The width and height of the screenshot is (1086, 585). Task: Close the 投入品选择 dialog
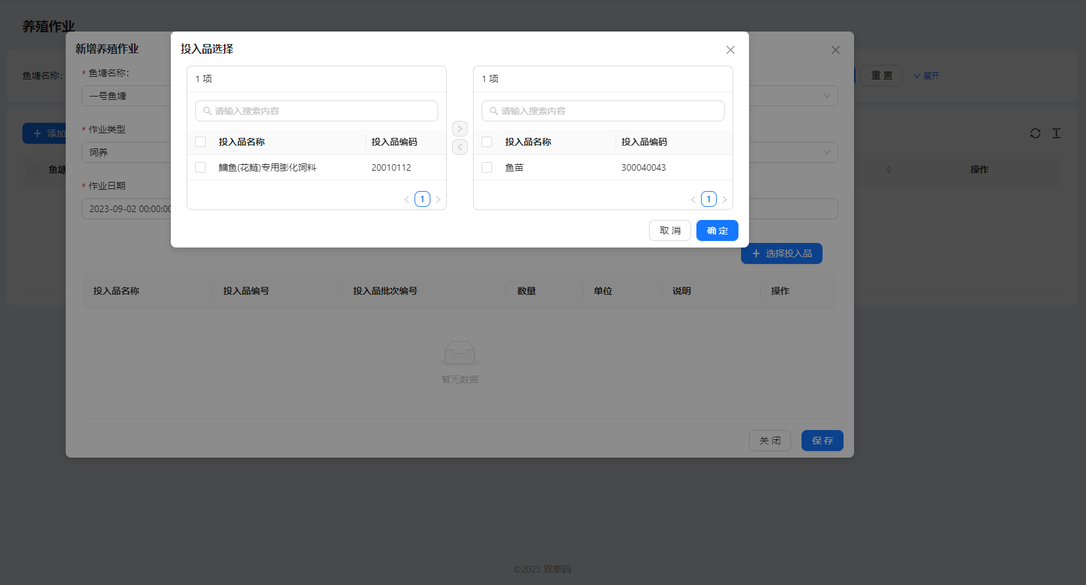pyautogui.click(x=730, y=50)
